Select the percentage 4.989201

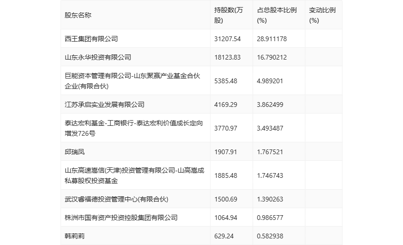[270, 81]
